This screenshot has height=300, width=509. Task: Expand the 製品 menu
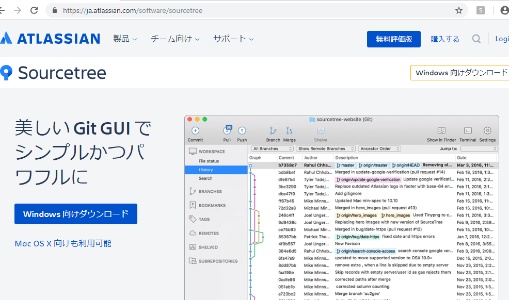click(125, 39)
